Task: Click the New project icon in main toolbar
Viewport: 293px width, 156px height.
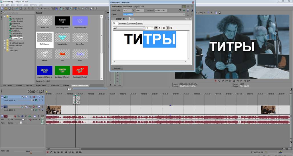Action: tap(2, 8)
